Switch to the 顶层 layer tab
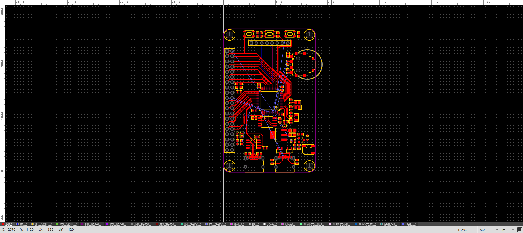523x233 pixels. pos(7,224)
